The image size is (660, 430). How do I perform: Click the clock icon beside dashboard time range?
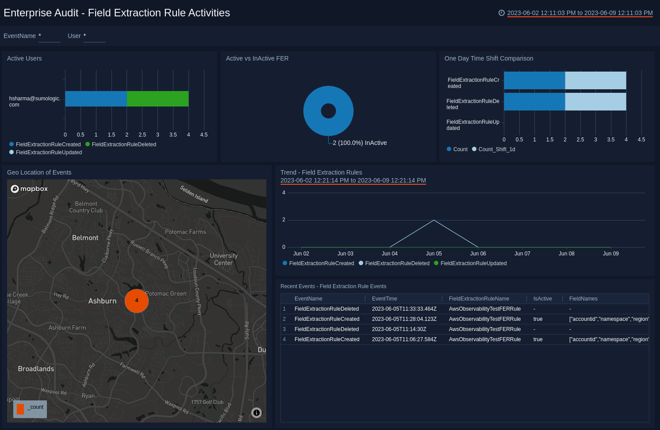click(501, 13)
